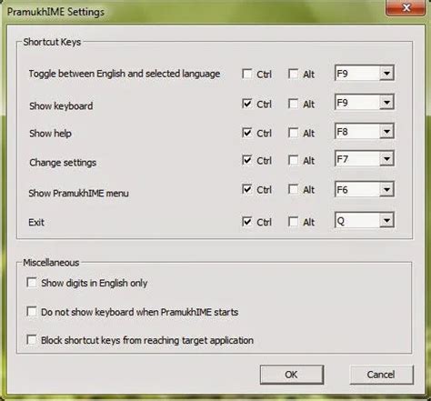Uncheck Ctrl for Exit shortcut
Image resolution: width=431 pixels, height=401 pixels.
(247, 222)
